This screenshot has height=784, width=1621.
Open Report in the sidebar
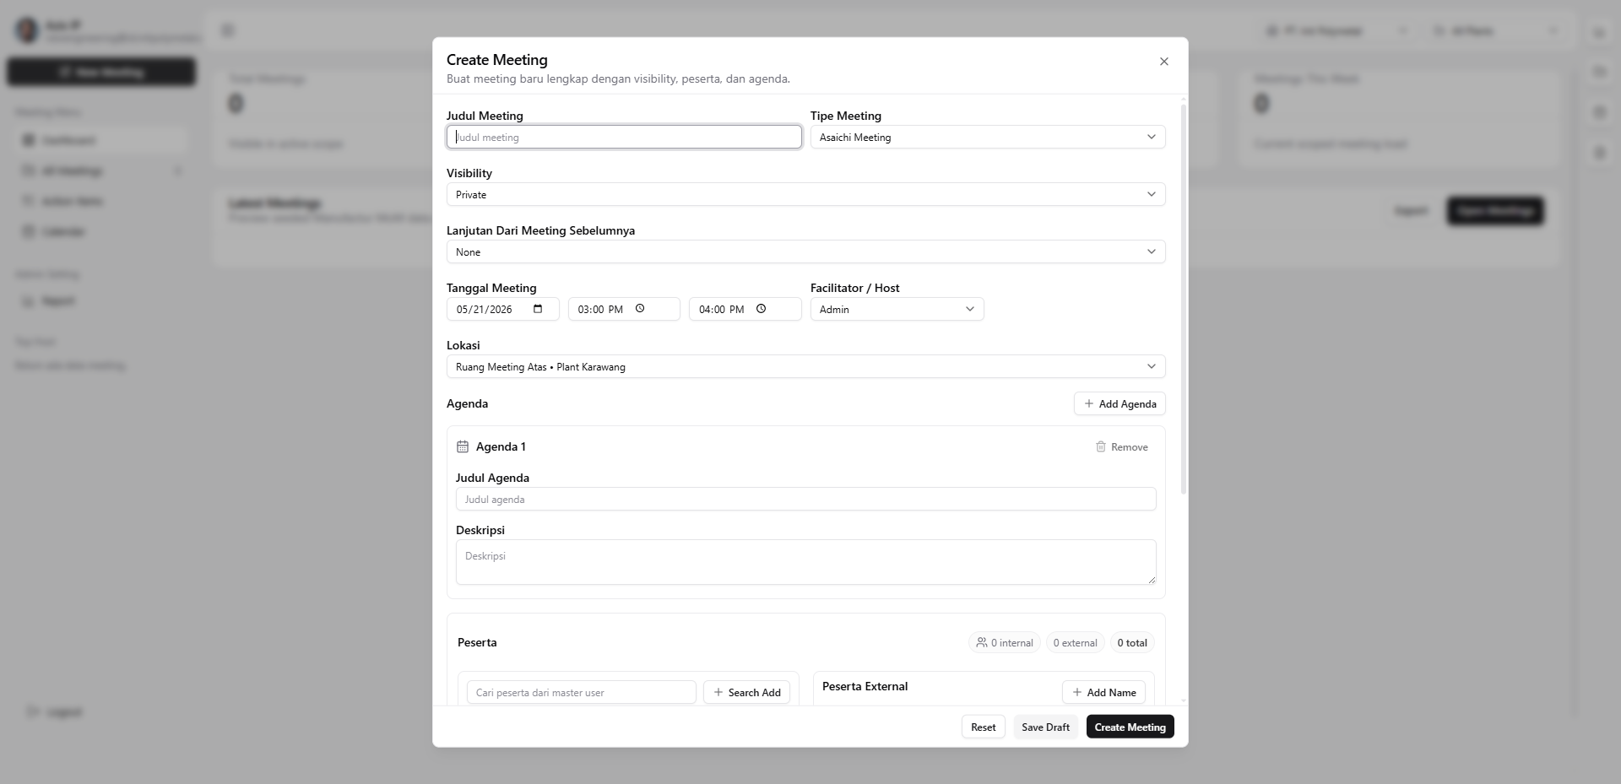point(101,300)
